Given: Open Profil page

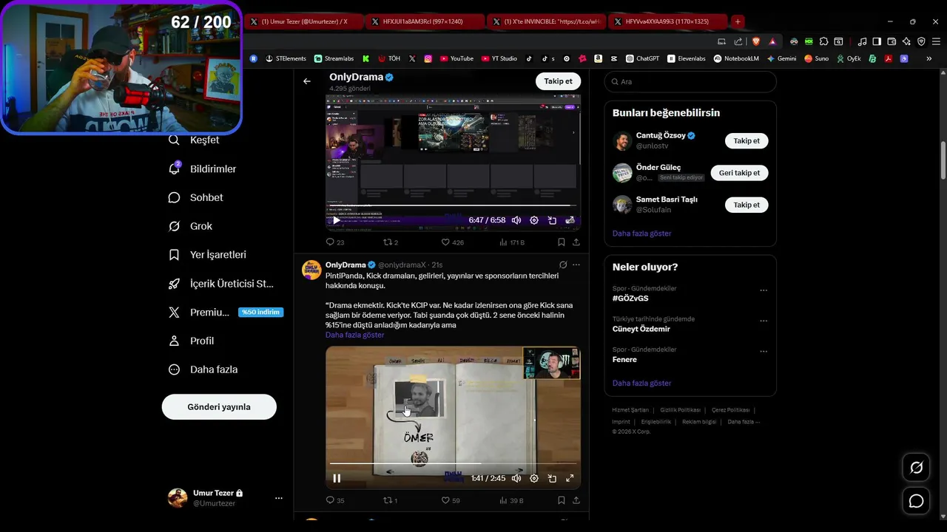Looking at the screenshot, I should (x=192, y=341).
